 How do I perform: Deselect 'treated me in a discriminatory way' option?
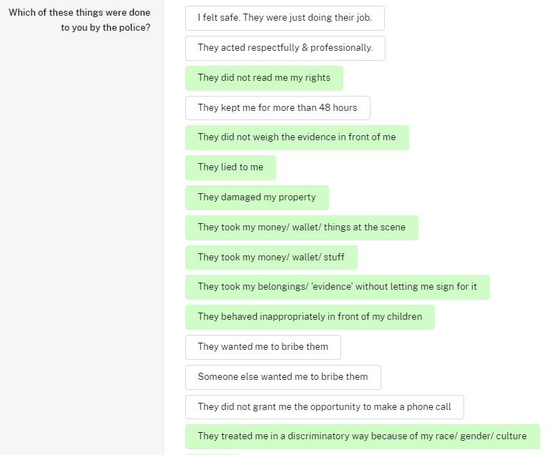[363, 436]
